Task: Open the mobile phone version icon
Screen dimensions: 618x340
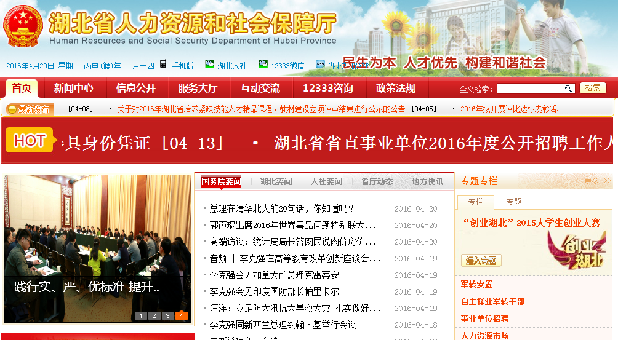Action: pyautogui.click(x=163, y=64)
